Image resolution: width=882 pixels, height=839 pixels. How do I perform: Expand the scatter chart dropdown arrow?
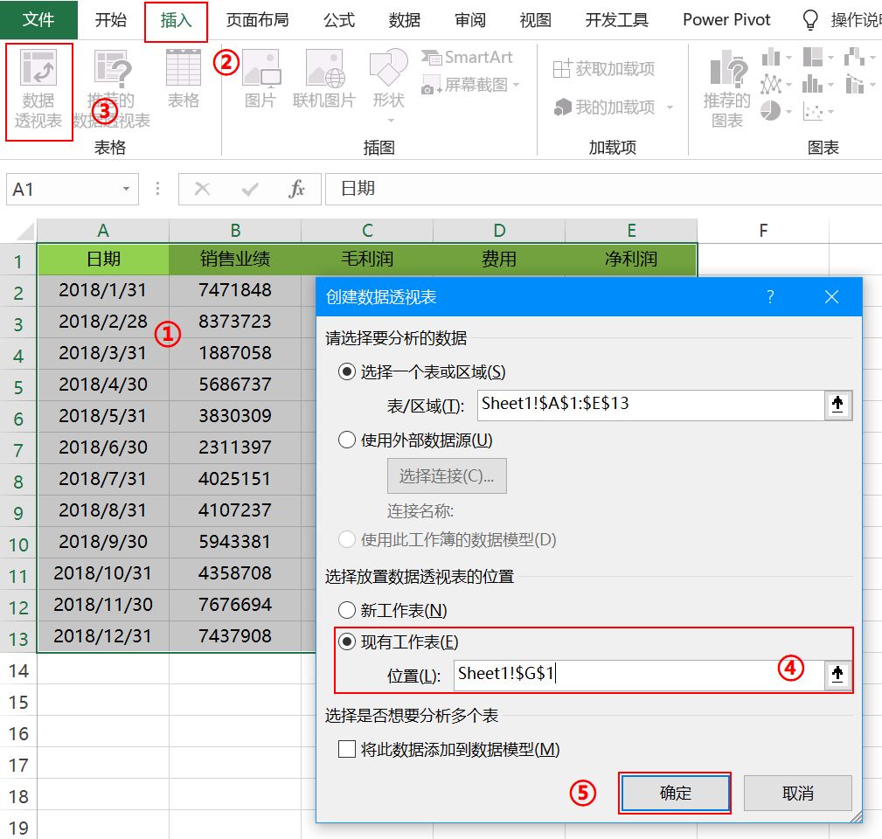(x=830, y=111)
